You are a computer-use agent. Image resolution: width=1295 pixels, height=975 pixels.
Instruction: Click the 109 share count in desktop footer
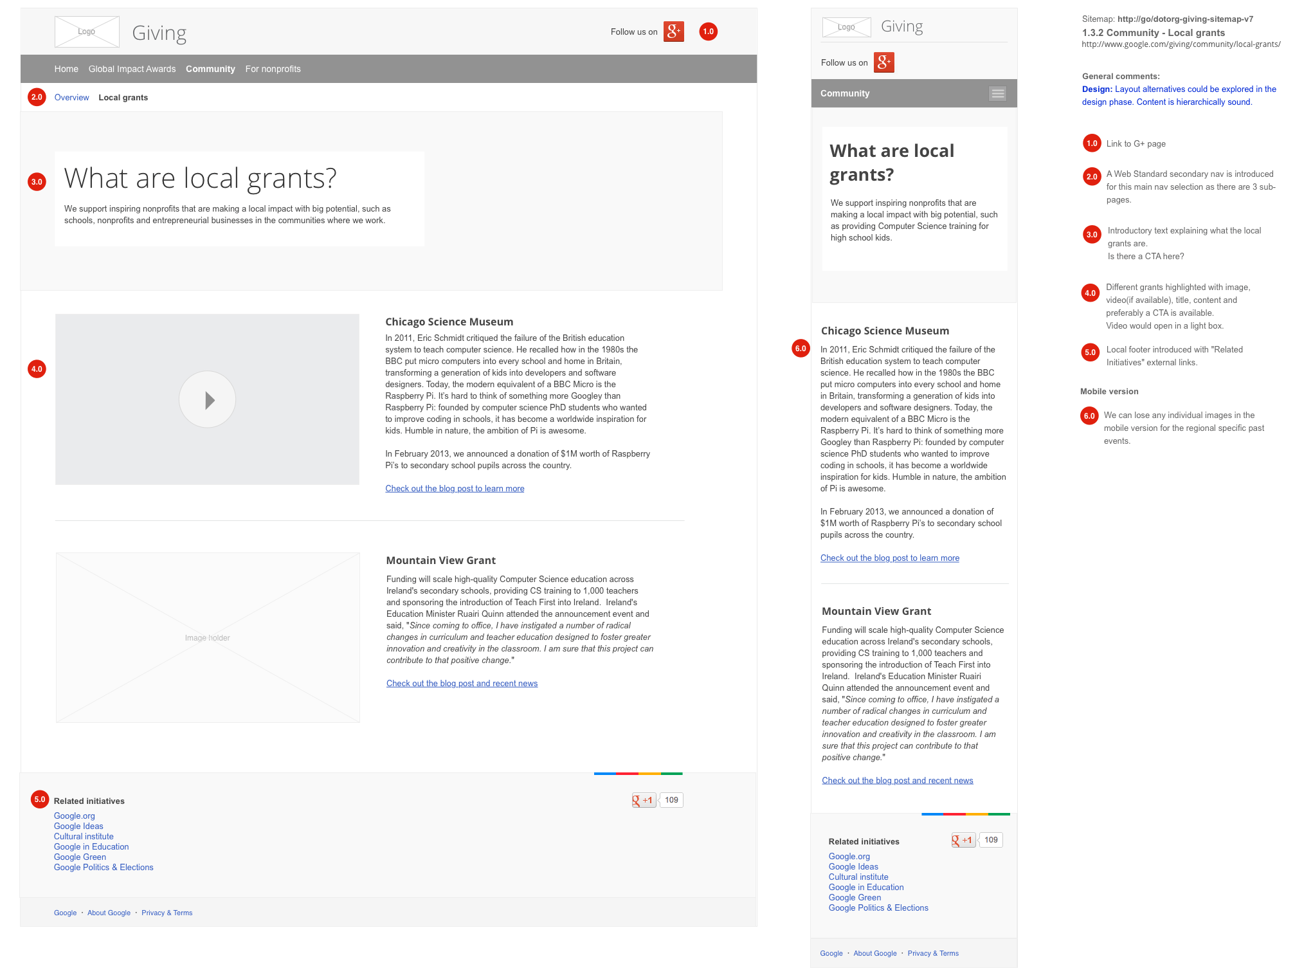click(x=671, y=800)
